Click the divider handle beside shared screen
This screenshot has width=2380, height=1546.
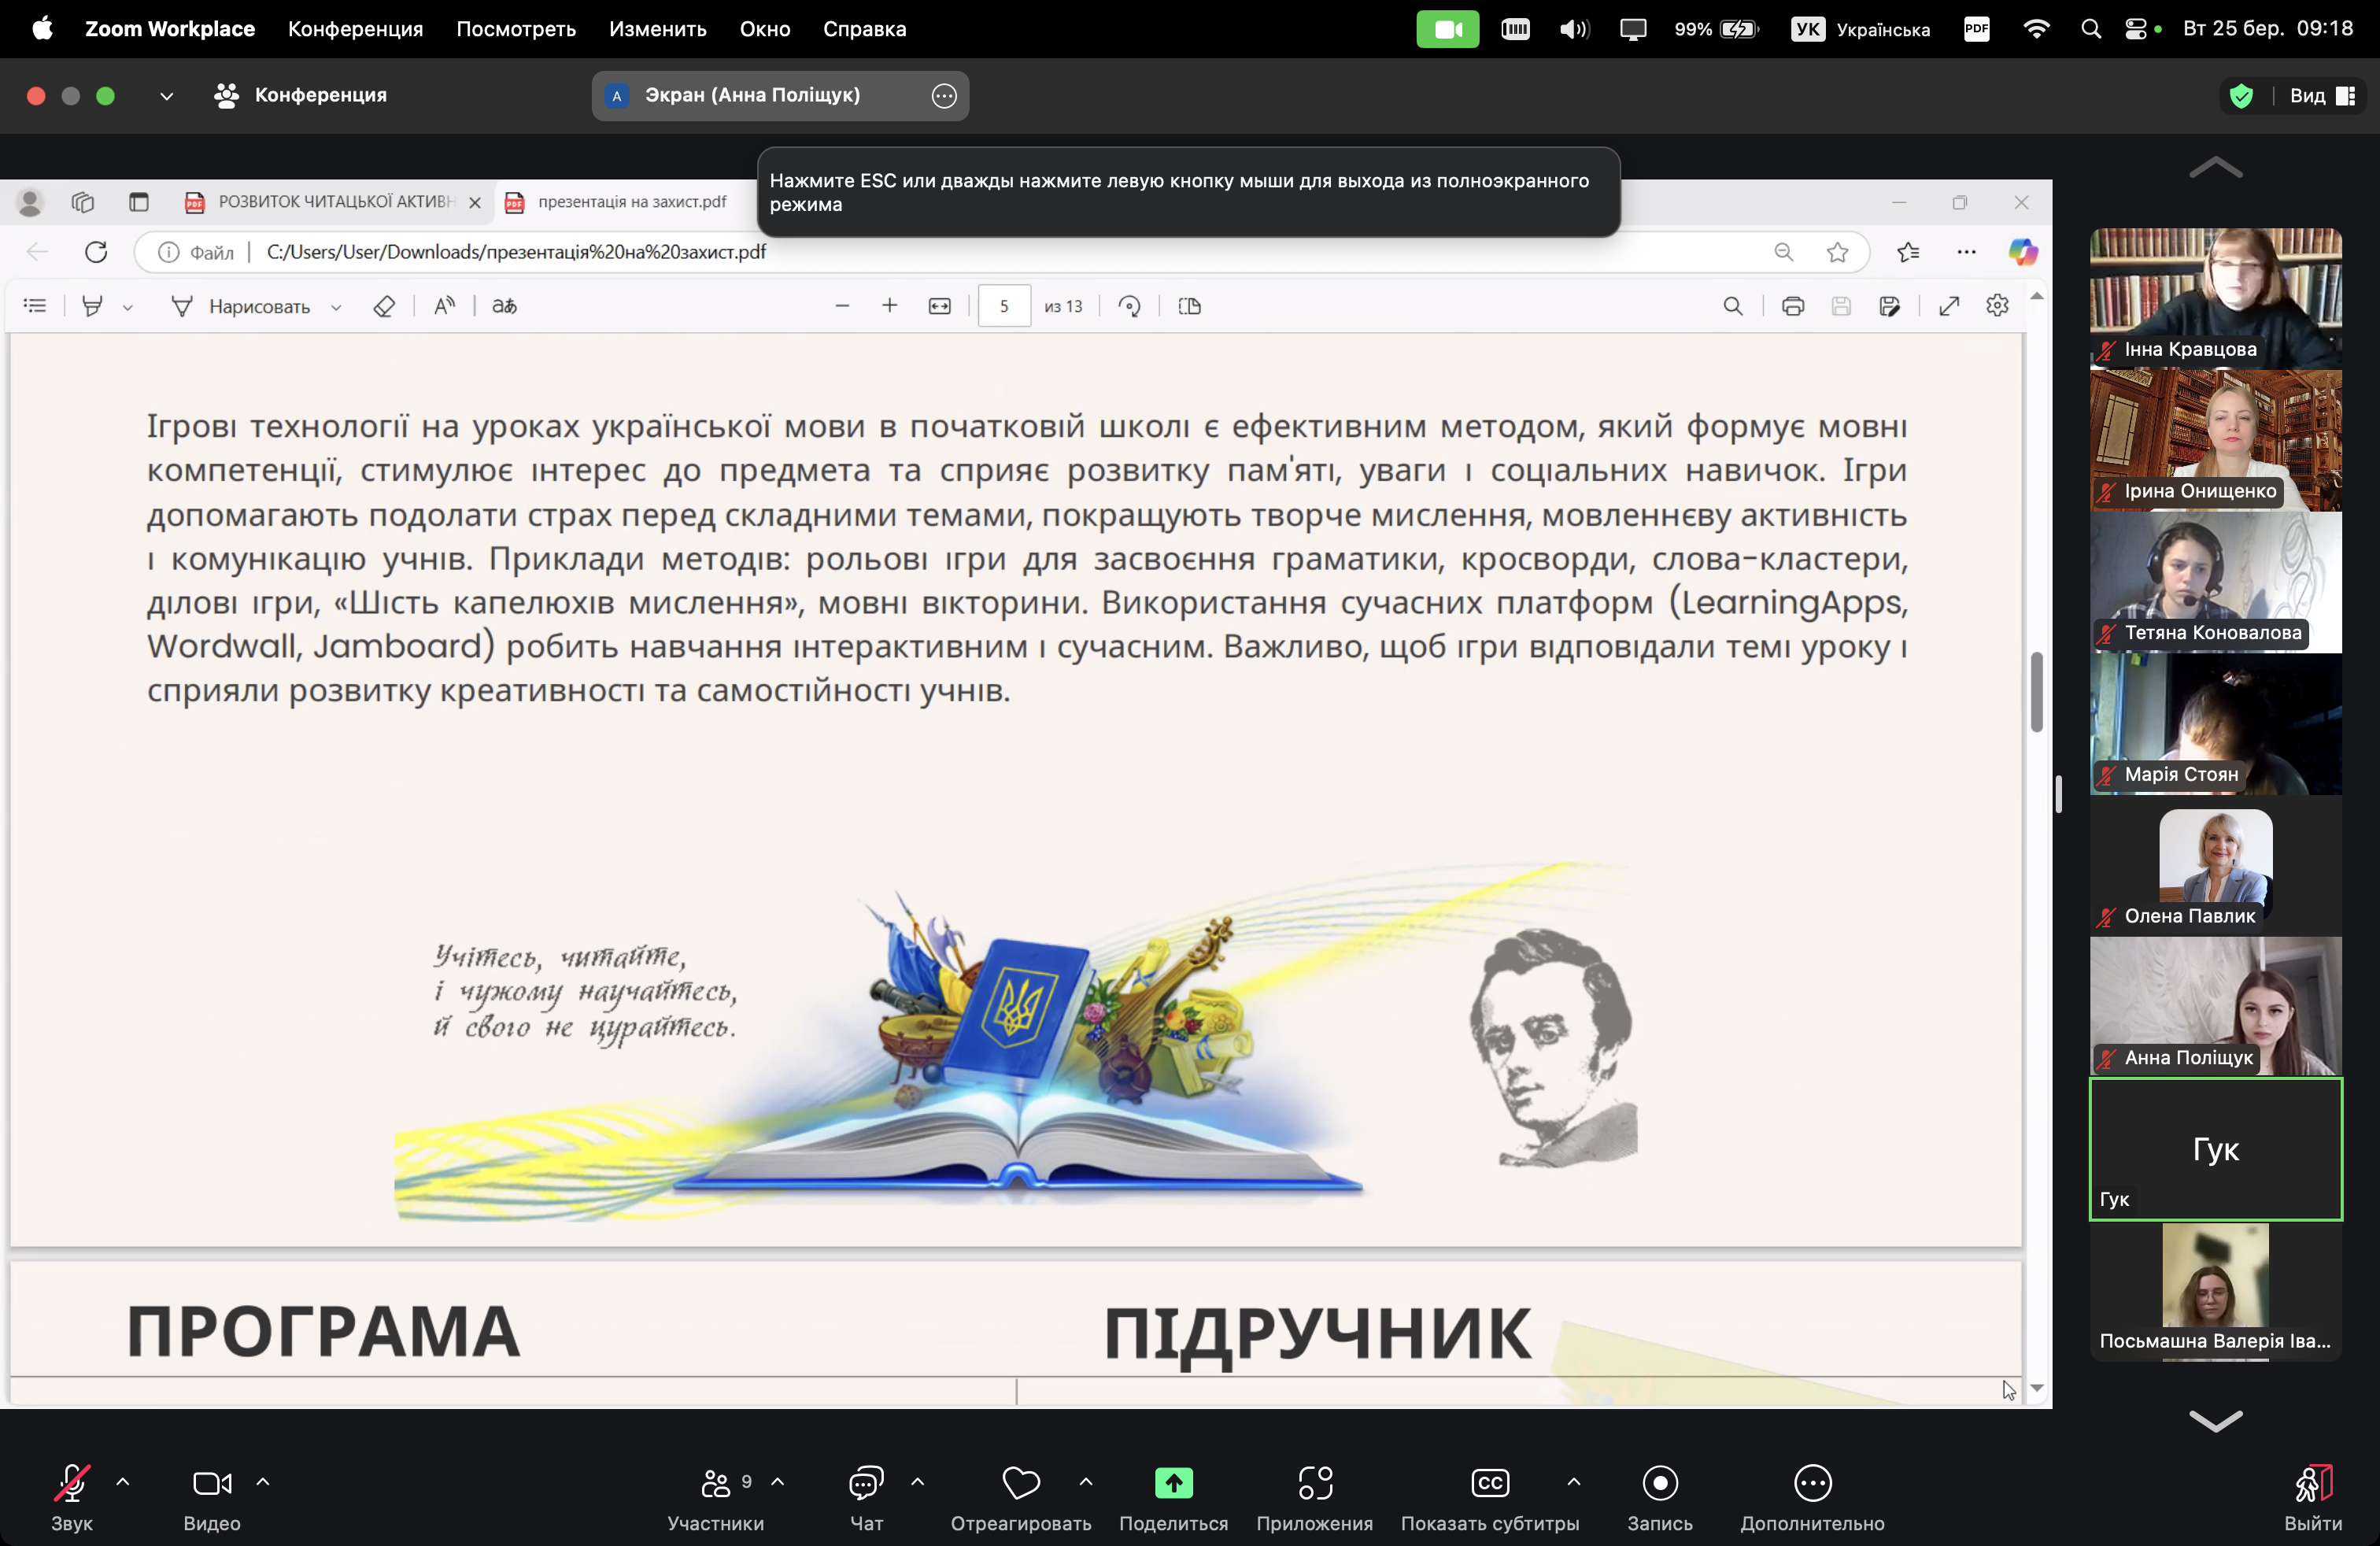tap(2058, 794)
